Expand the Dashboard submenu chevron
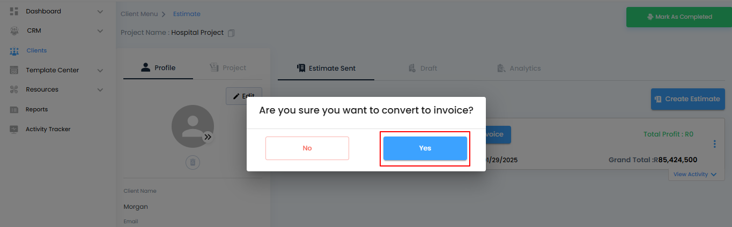 pos(100,11)
